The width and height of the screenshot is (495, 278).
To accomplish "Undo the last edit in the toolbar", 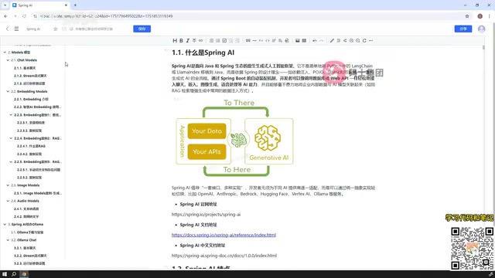I will coord(315,41).
